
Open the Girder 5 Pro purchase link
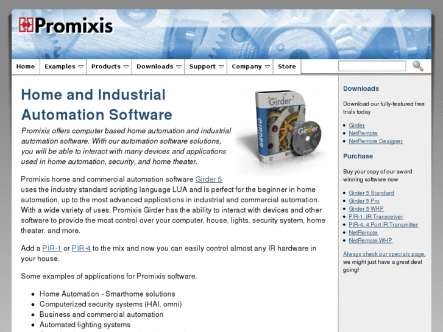click(364, 200)
